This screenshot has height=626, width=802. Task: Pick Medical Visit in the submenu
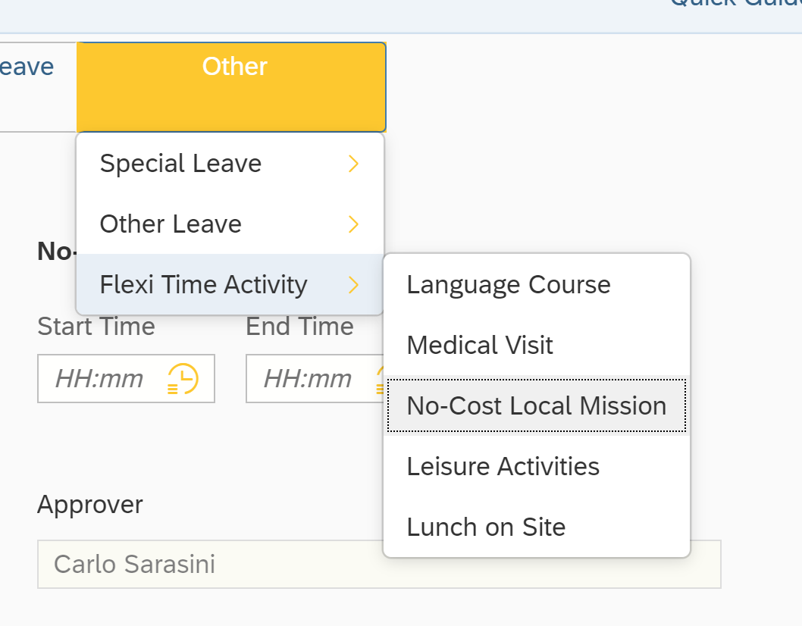(x=480, y=346)
